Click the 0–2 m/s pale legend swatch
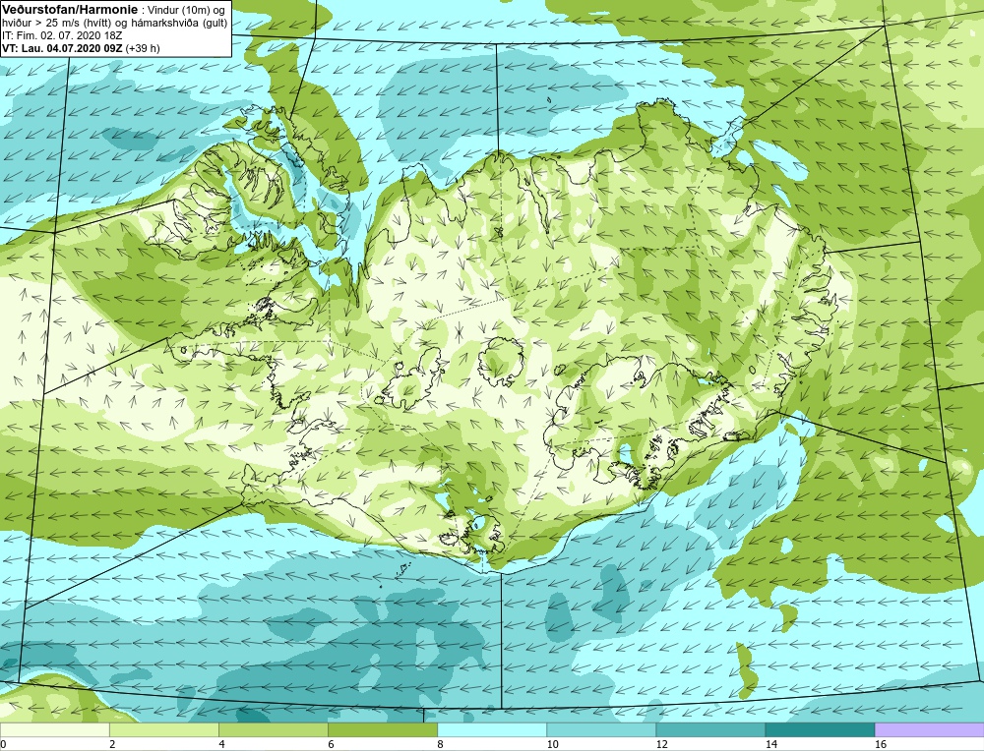The width and height of the screenshot is (984, 751). click(x=54, y=729)
